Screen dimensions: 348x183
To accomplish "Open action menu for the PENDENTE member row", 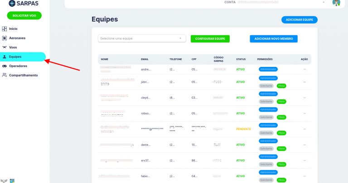I will pyautogui.click(x=304, y=129).
